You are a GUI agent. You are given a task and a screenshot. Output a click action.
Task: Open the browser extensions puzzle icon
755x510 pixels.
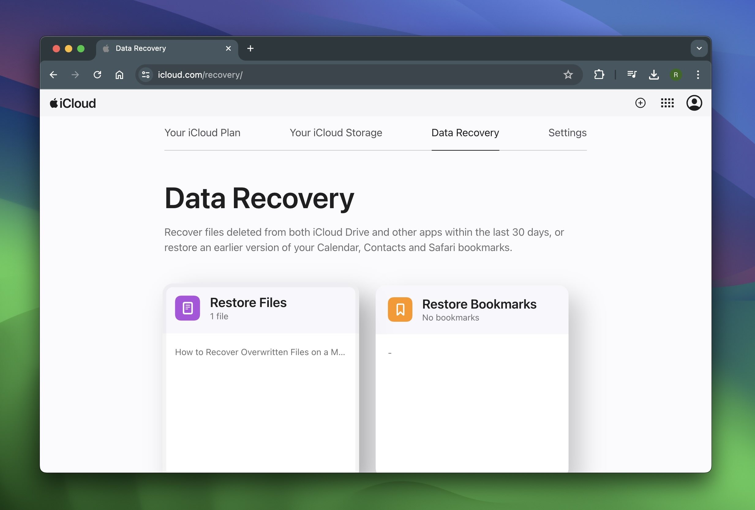599,75
